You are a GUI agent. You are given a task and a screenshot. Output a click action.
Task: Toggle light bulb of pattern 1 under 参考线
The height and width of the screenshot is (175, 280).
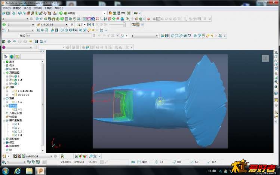pyautogui.click(x=13, y=110)
